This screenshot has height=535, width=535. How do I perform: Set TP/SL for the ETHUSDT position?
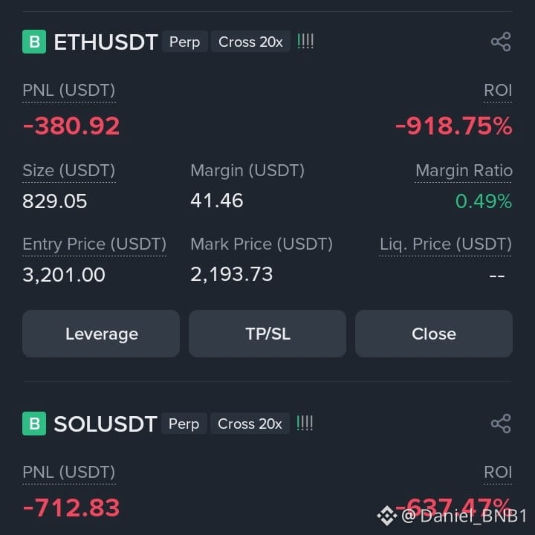[267, 334]
